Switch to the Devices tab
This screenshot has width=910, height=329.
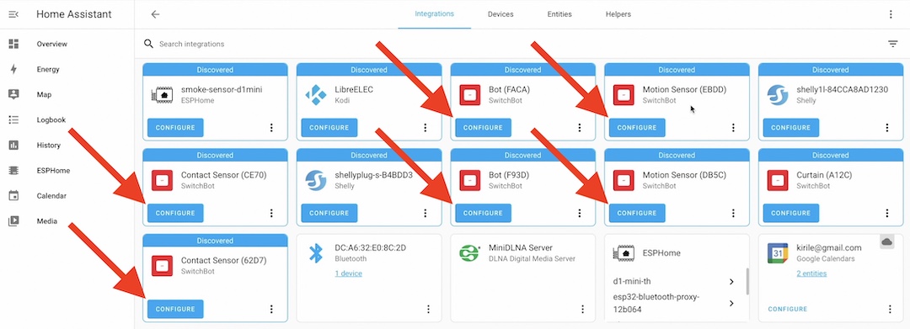(500, 14)
